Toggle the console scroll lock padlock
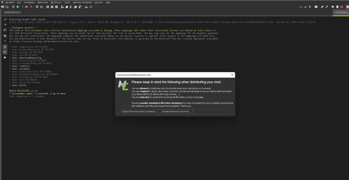Viewport: 349px width, 180px height. (5, 57)
